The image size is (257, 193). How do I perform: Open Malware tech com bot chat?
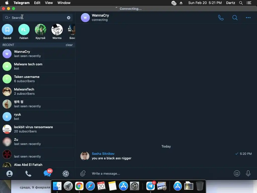point(38,66)
